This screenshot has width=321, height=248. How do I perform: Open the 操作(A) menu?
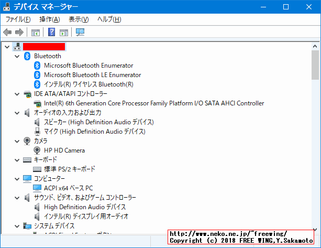click(x=50, y=19)
